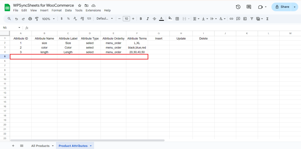Open the text color picker
301x149 pixels.
click(161, 19)
